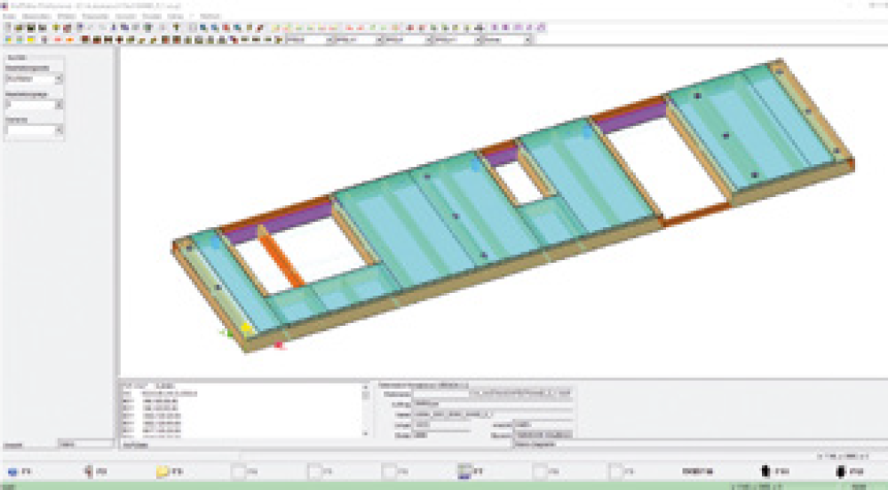Click the last purple icon in top toolbar
888x490 pixels.
540,27
